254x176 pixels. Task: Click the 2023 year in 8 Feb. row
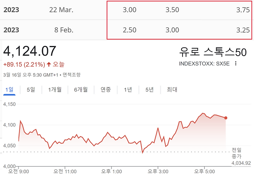(11, 30)
